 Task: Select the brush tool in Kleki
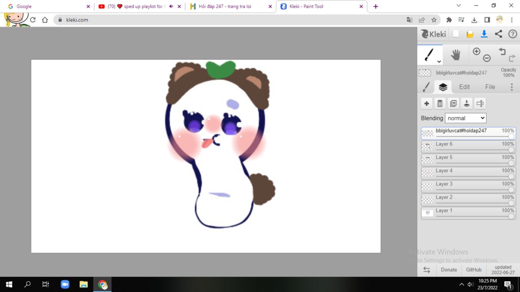[430, 55]
